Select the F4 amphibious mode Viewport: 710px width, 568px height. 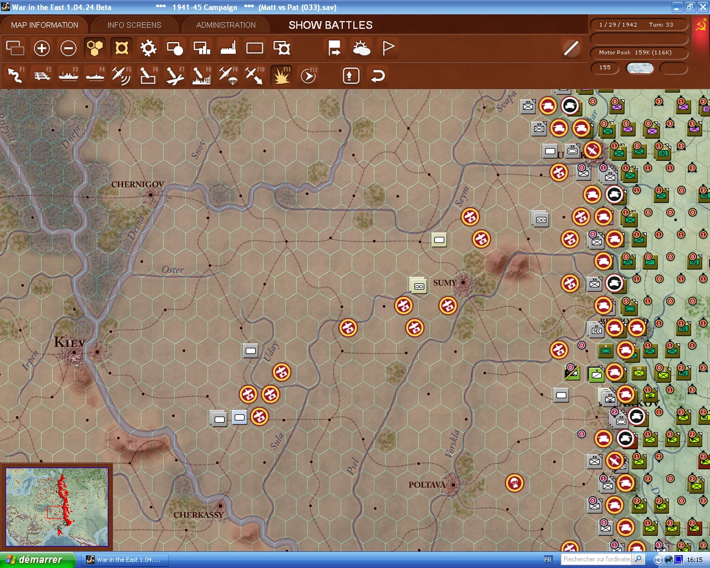click(x=95, y=75)
